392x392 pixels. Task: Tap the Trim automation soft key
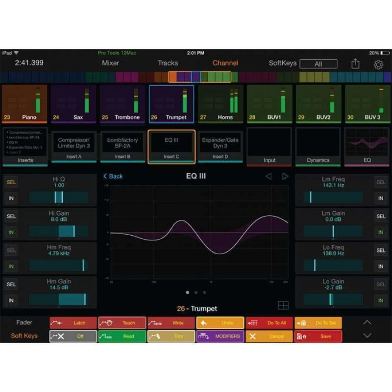171,336
